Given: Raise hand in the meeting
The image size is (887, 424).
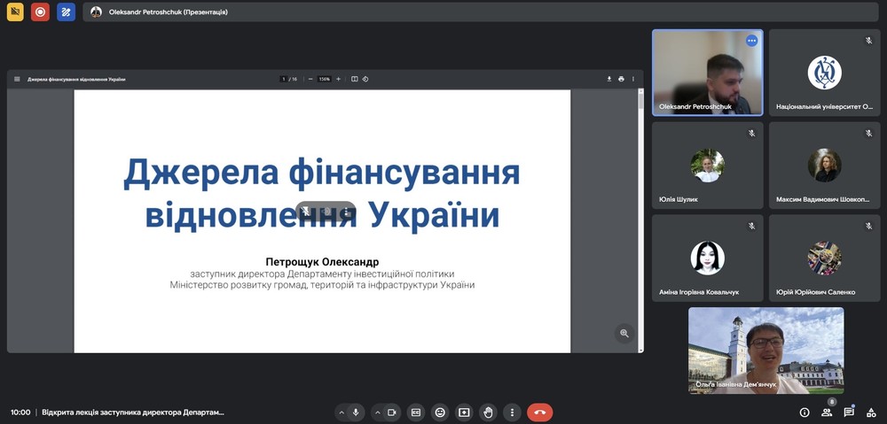Looking at the screenshot, I should click(487, 412).
